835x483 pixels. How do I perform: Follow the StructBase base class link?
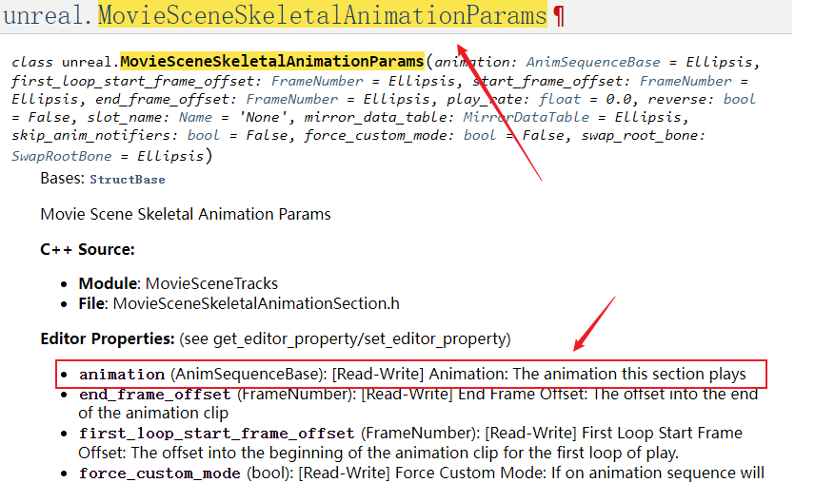click(x=128, y=180)
